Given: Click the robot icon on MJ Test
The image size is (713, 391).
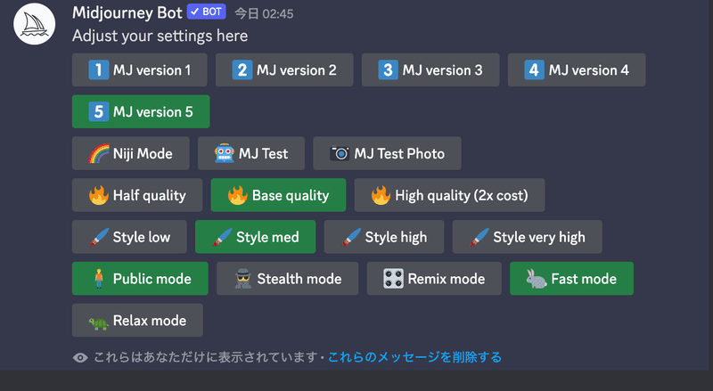Looking at the screenshot, I should 225,153.
